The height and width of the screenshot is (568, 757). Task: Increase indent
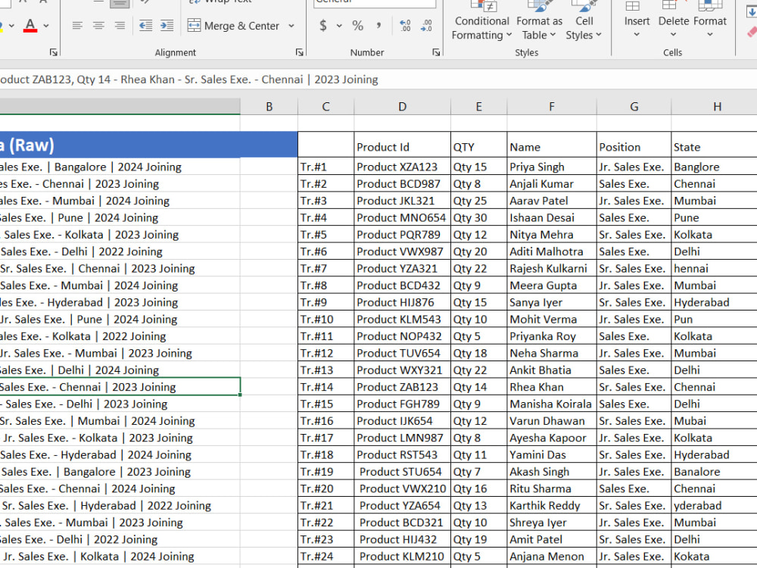click(x=167, y=26)
